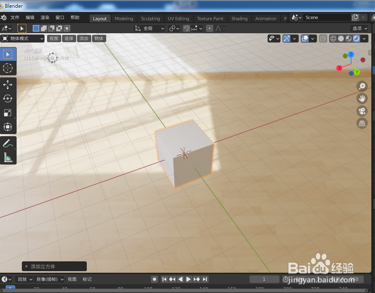Open the overlays options dropdown arrow

313,38
